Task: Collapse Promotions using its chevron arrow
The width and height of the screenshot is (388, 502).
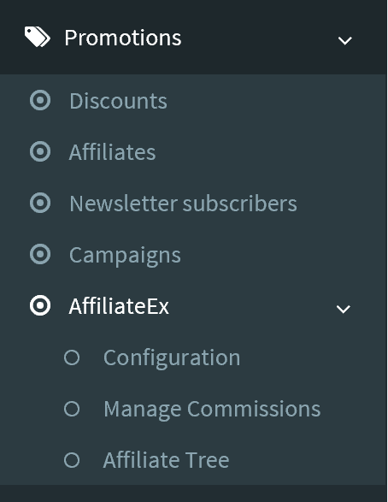Action: (344, 40)
